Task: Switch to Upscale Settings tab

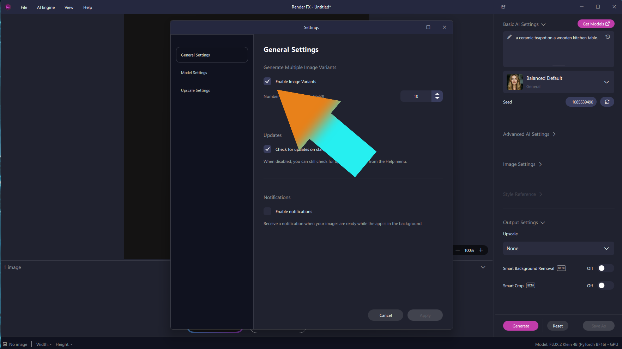Action: (x=212, y=90)
